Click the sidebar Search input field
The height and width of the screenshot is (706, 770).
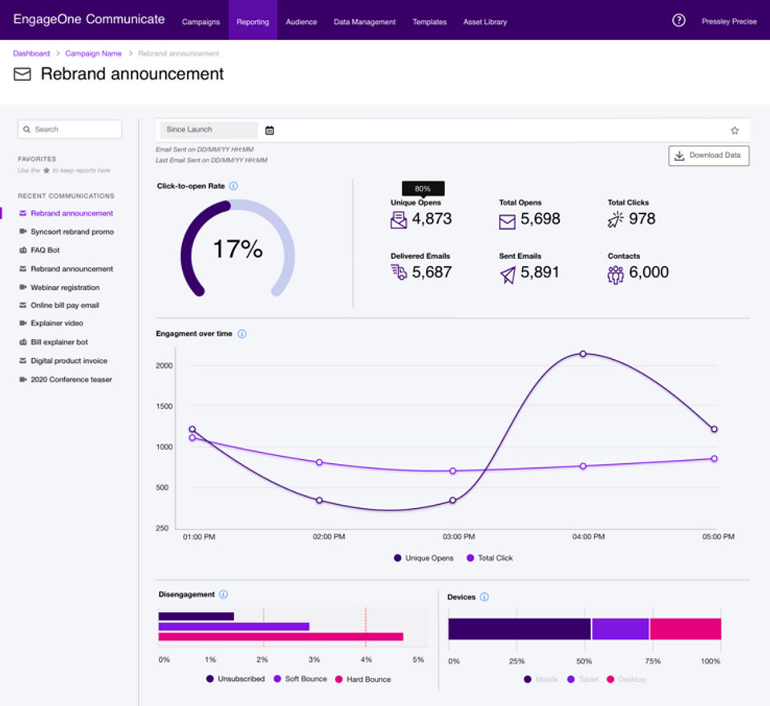click(x=71, y=129)
